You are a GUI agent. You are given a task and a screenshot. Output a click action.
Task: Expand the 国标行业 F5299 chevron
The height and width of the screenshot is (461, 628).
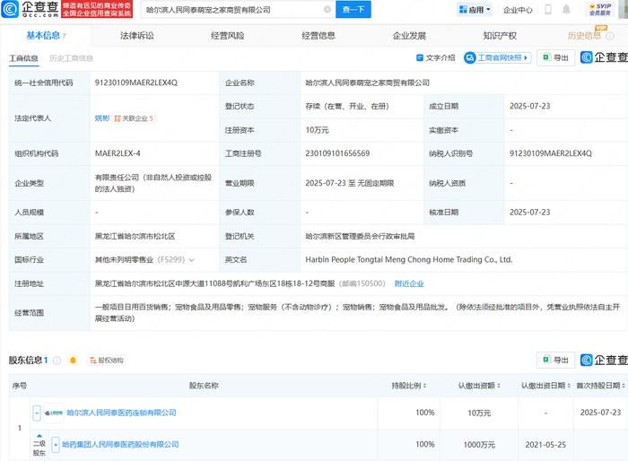pos(191,260)
